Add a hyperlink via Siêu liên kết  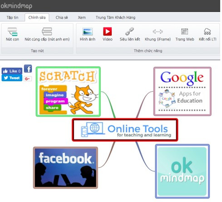click(x=130, y=34)
